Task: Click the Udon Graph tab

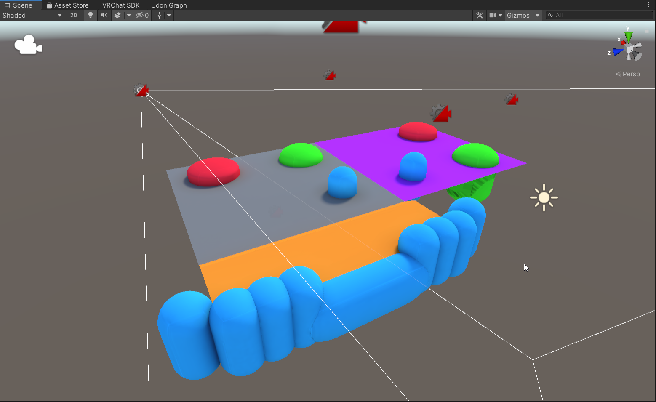Action: point(169,5)
